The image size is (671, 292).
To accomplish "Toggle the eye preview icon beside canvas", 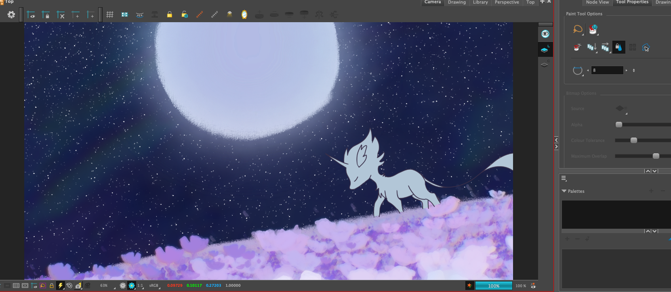I will (545, 34).
